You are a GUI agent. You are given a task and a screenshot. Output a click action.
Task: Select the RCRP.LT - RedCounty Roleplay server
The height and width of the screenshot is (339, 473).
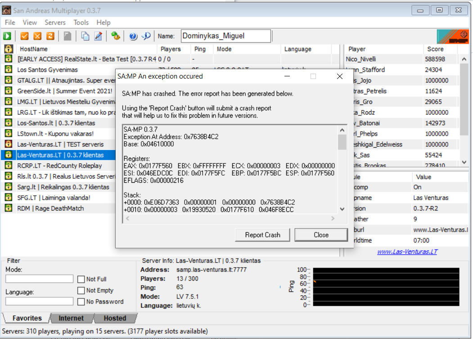click(x=59, y=166)
